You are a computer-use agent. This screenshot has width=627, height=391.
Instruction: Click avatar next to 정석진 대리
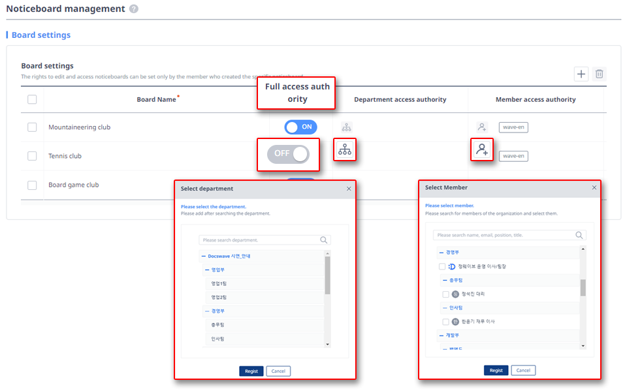click(x=455, y=294)
